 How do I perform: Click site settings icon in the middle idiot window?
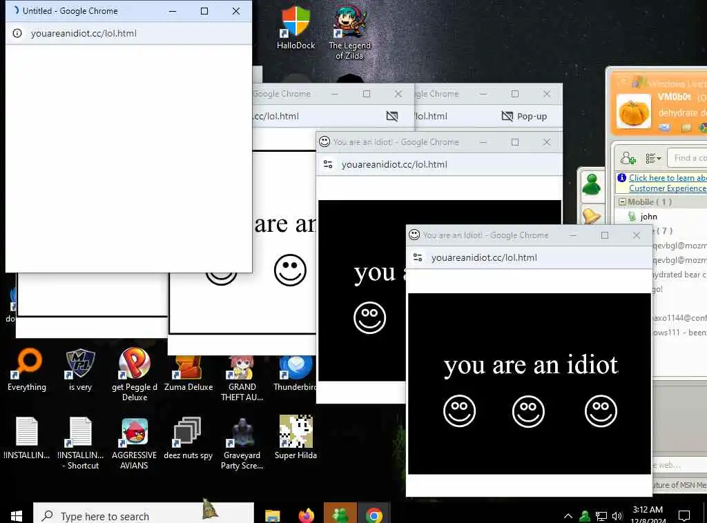[x=328, y=164]
